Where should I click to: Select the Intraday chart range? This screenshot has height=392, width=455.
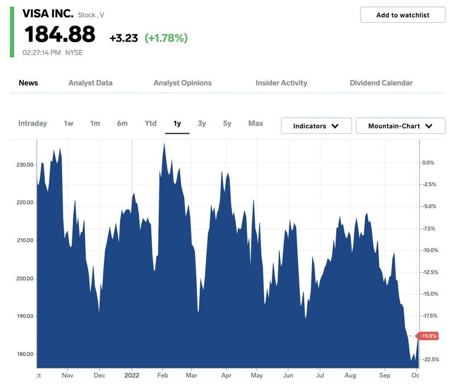coord(32,123)
